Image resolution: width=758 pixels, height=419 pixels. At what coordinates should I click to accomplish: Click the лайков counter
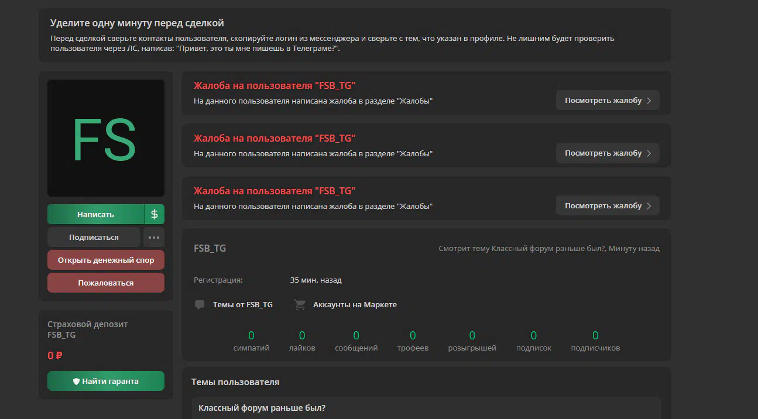(302, 341)
